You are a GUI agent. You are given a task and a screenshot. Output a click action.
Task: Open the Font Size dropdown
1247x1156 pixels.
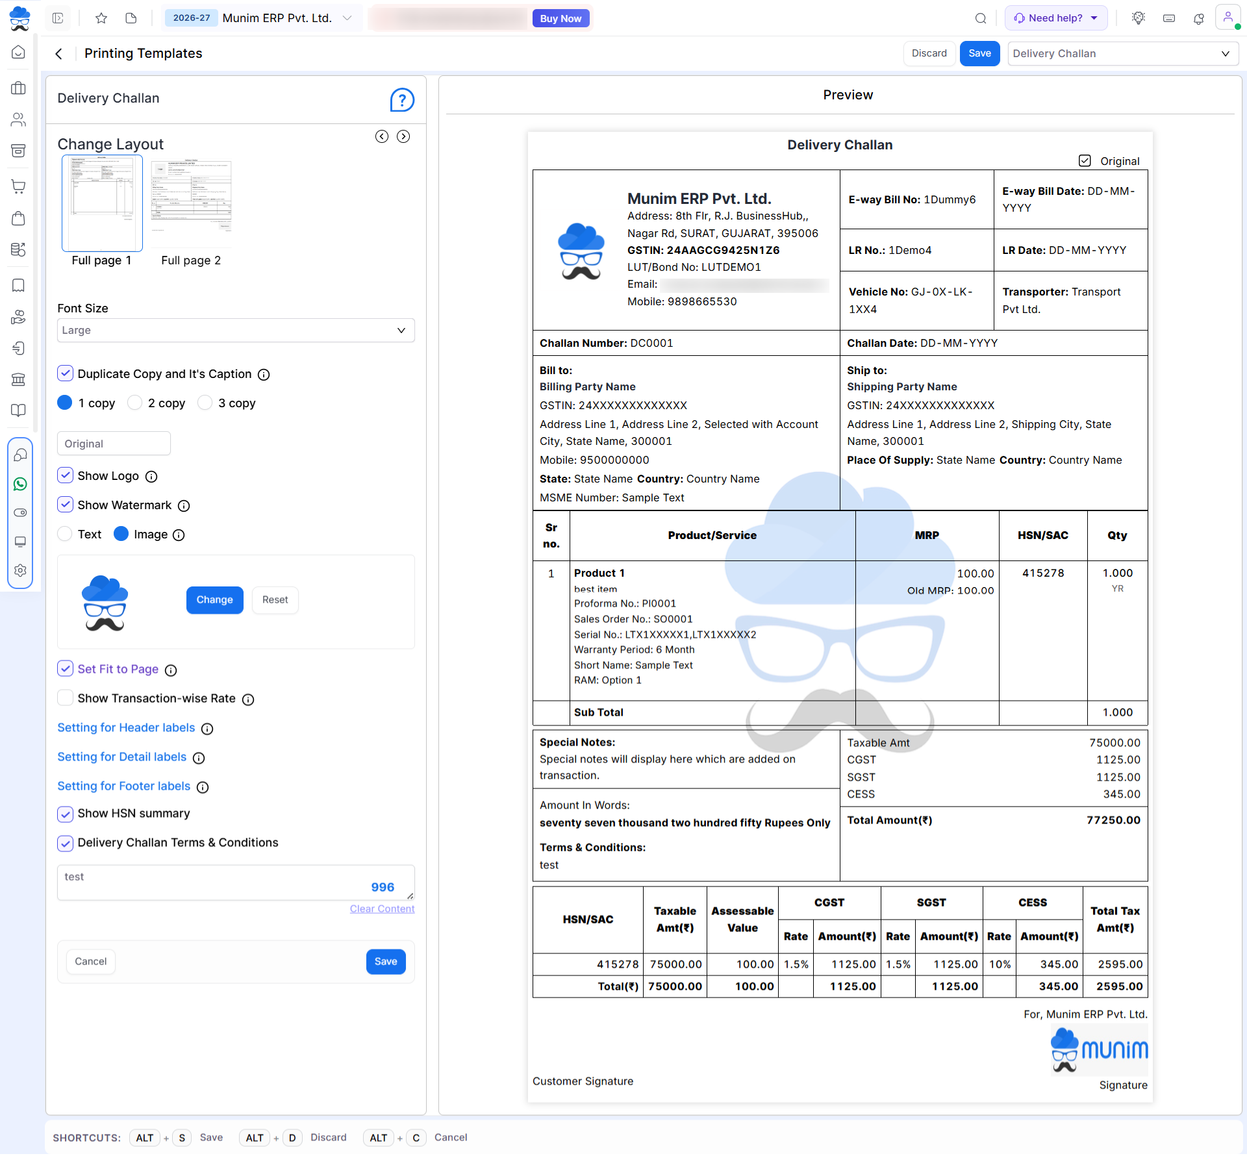[236, 330]
